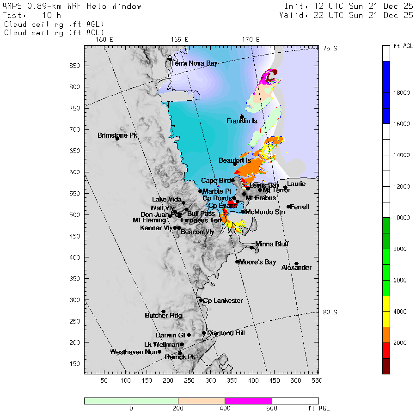416x416 pixels.
Task: Select the Butcher Rdg station dot
Action: 163,312
